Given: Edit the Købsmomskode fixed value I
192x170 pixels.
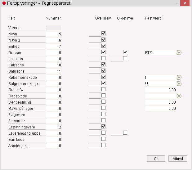Looking at the screenshot, I should click(160, 78).
